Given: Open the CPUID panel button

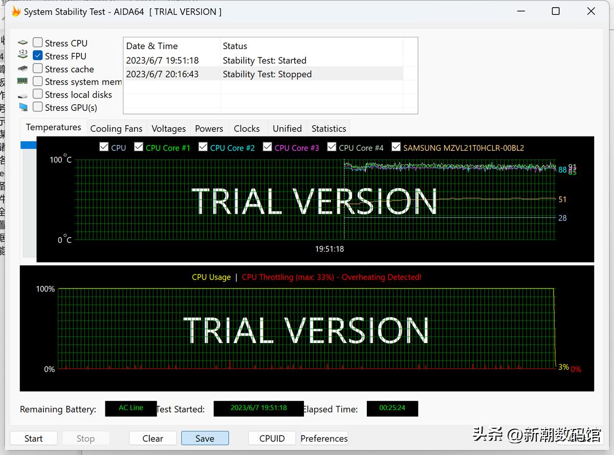Looking at the screenshot, I should (x=272, y=438).
